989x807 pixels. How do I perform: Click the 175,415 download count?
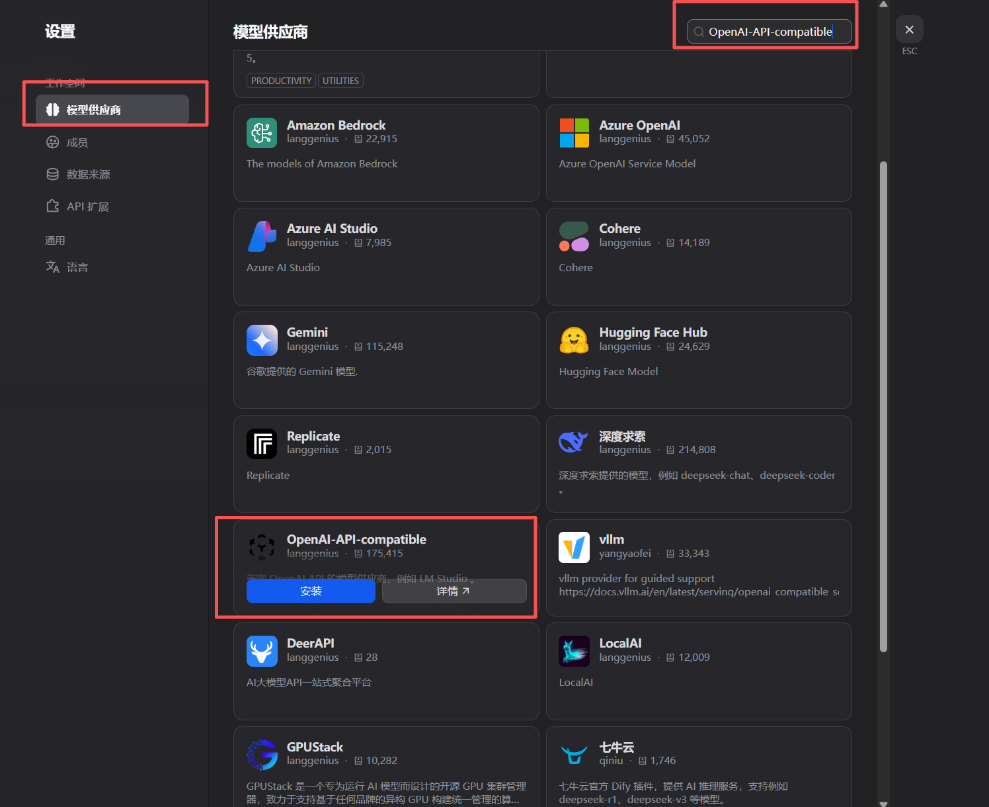click(384, 554)
